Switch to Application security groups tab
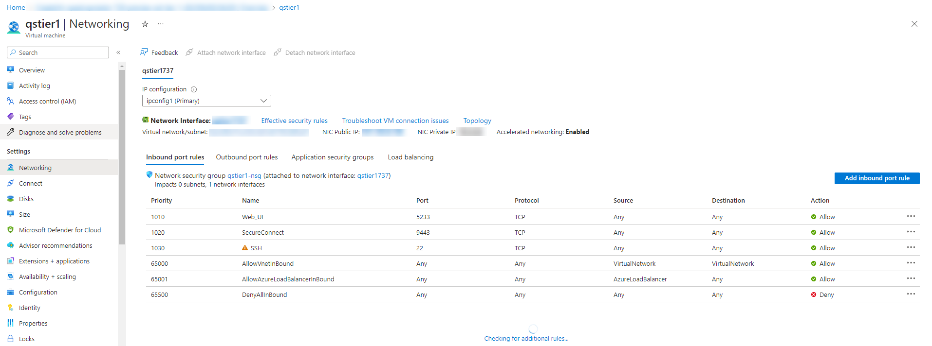 tap(333, 157)
